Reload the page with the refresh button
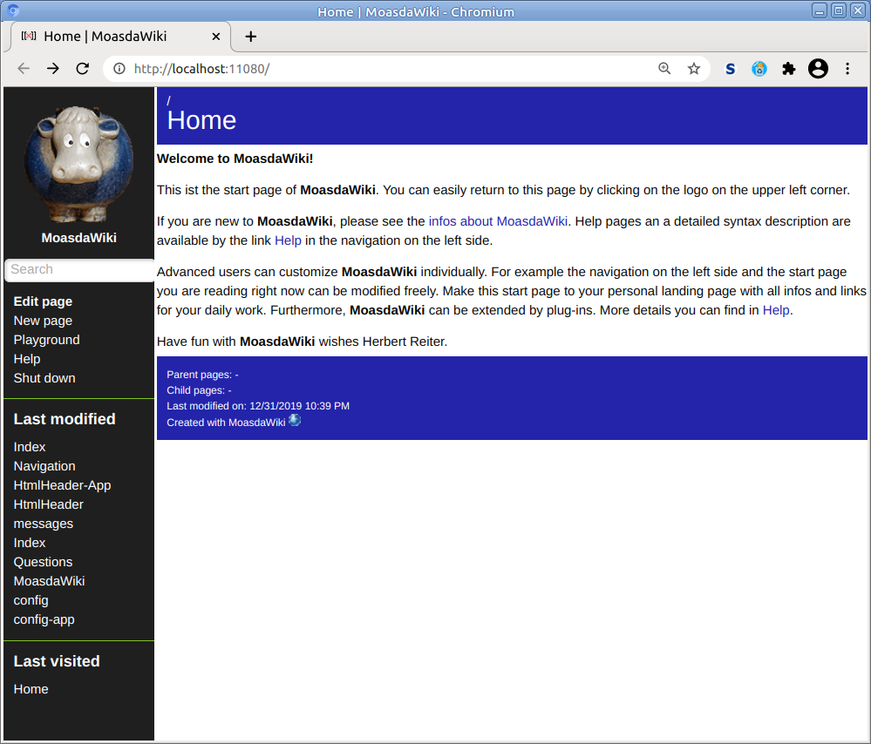This screenshot has height=744, width=871. click(82, 69)
